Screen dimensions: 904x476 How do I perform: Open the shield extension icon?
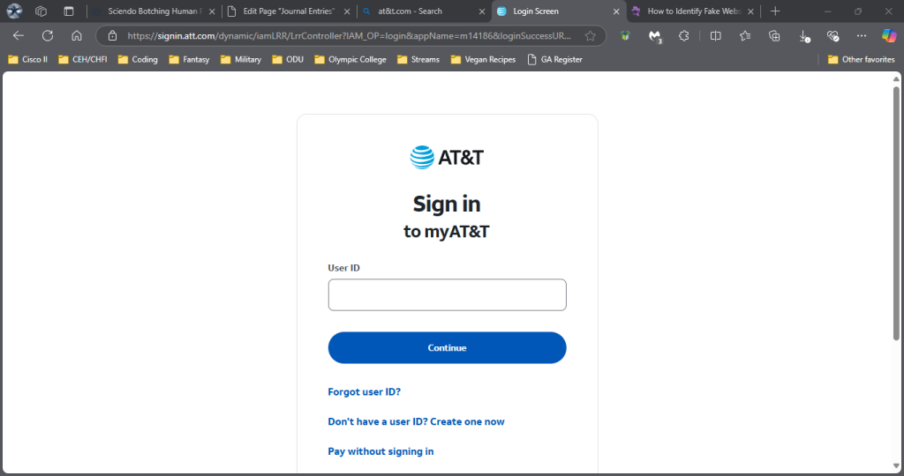[625, 35]
